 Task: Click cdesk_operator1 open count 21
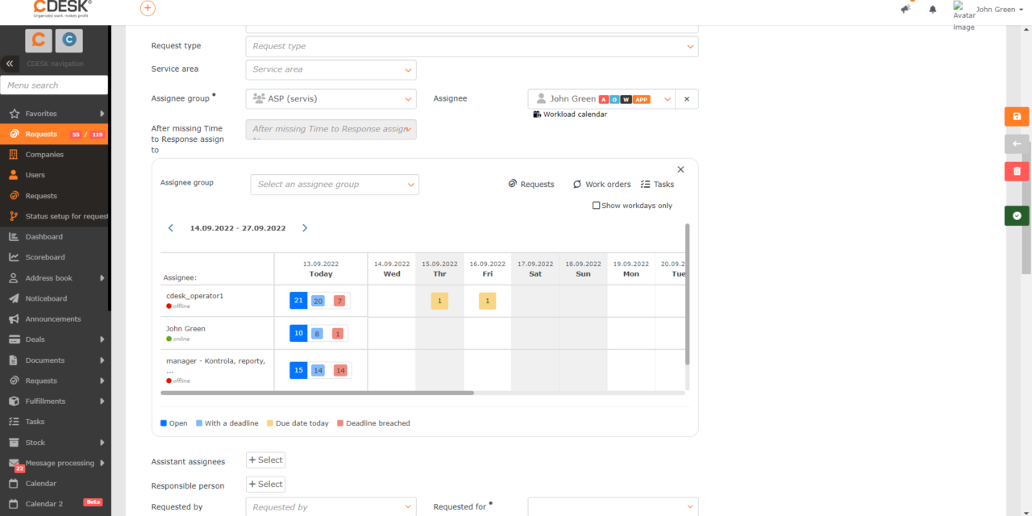pyautogui.click(x=298, y=301)
